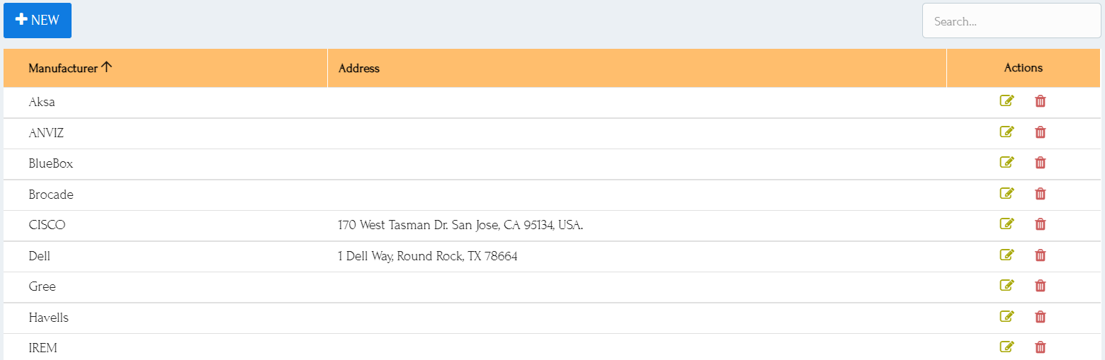Open edit for BlueBox row

point(1007,163)
